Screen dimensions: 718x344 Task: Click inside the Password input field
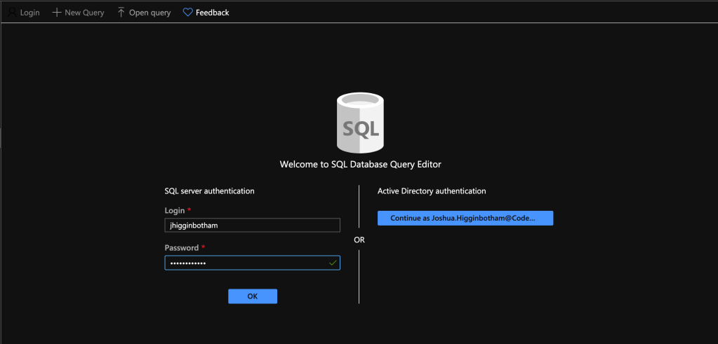246,263
